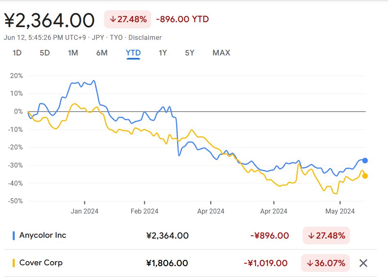Switch to the 1Y chart view
Viewport: 388px width, 278px height.
(163, 53)
